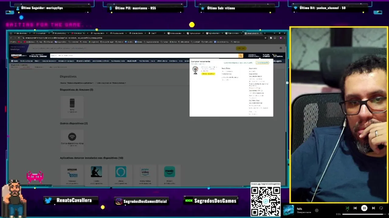This screenshot has width=389, height=218.
Task: Toggle shuffle in the music player
Action: 347,208
